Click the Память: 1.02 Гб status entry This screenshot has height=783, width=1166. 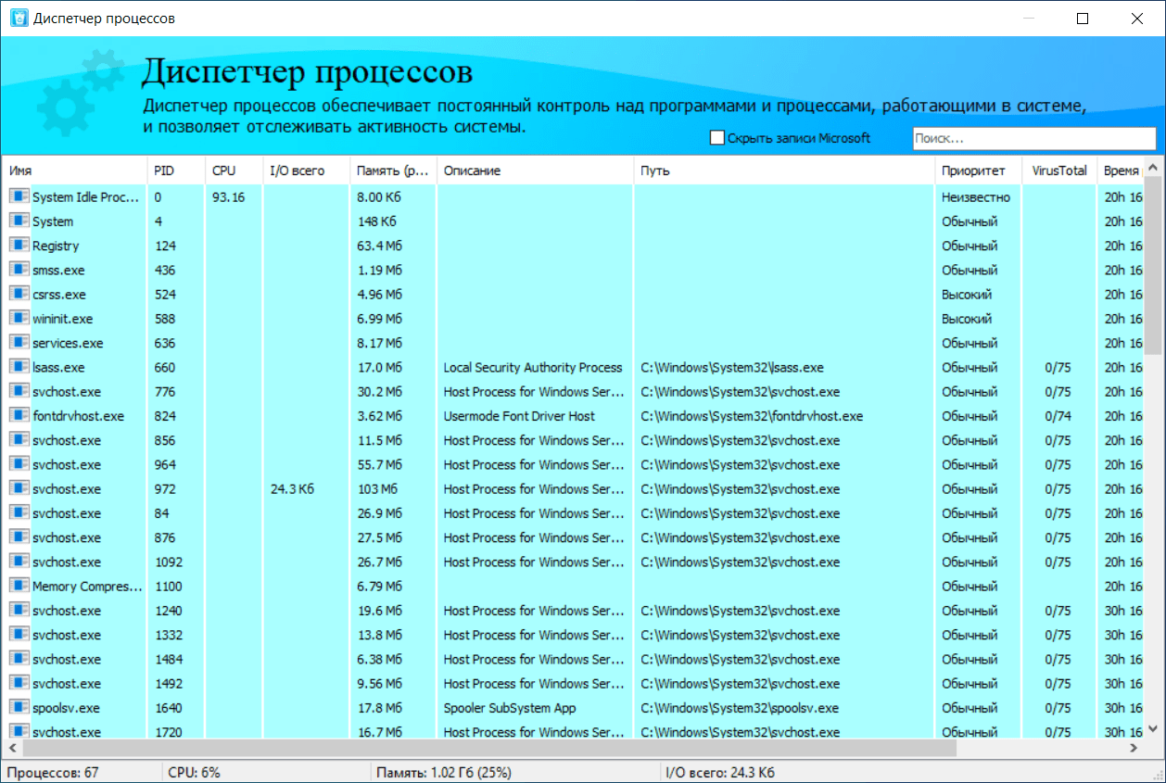point(443,772)
